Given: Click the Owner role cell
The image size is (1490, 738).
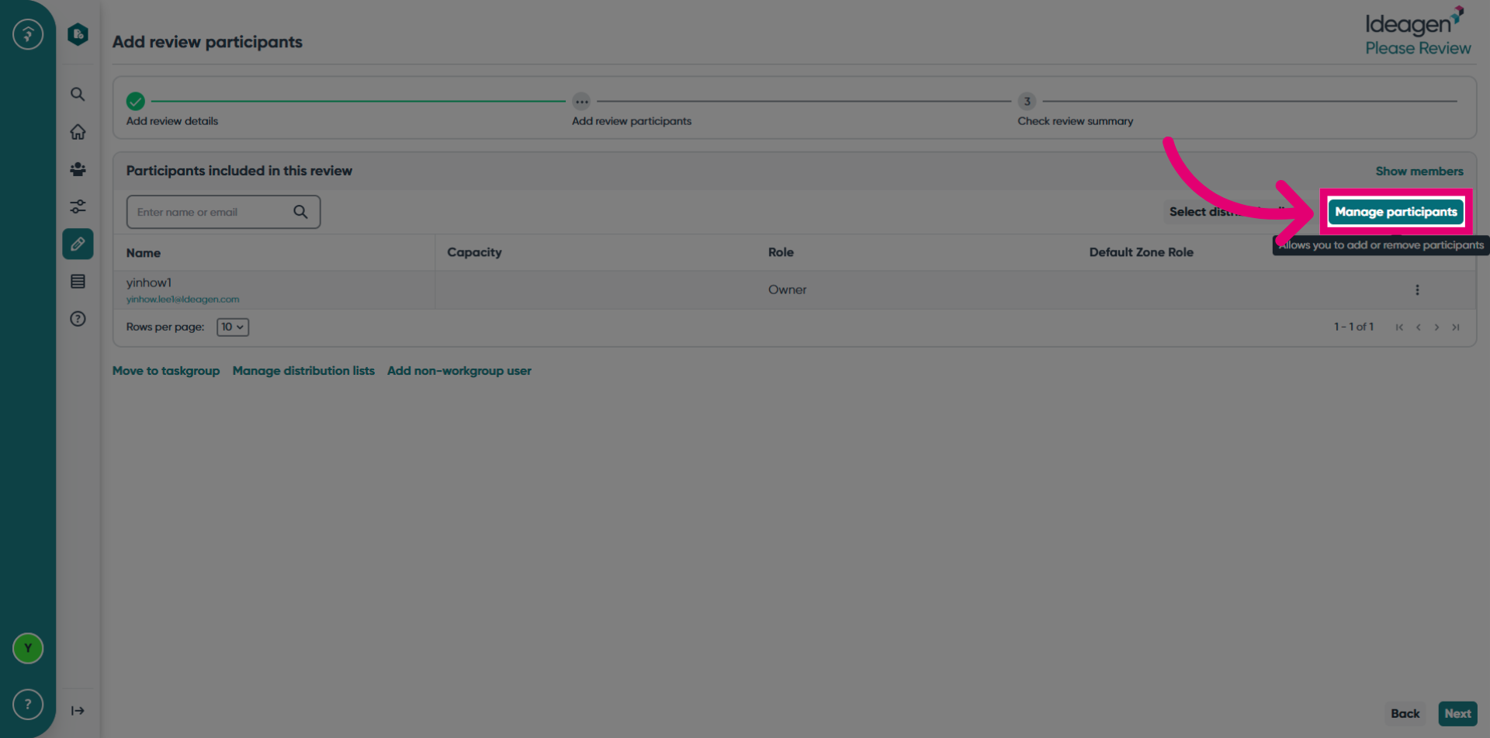Looking at the screenshot, I should [x=787, y=289].
